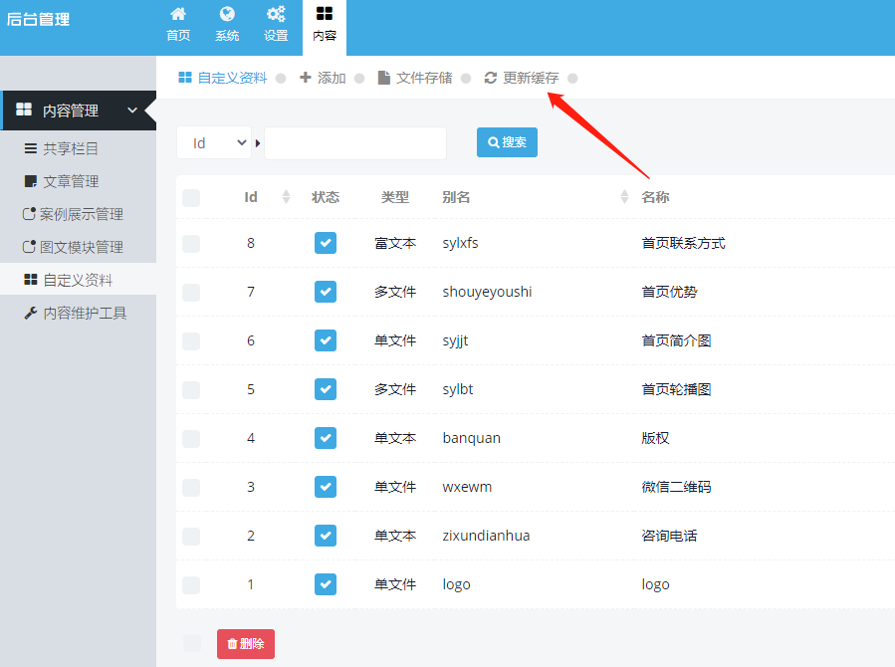Tick the checkbox beside the 删除 button
The width and height of the screenshot is (895, 667).
click(192, 643)
